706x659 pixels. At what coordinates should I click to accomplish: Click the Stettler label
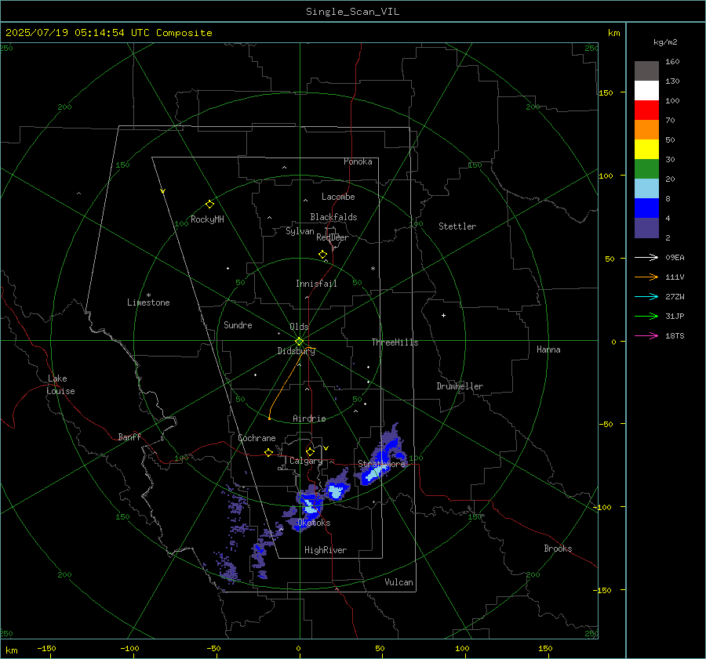tap(457, 226)
